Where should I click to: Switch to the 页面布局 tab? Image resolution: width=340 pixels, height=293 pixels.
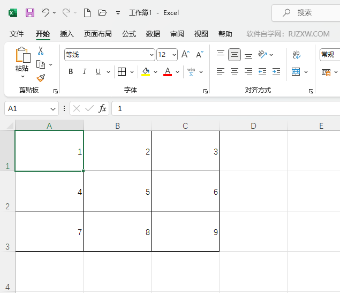pyautogui.click(x=98, y=34)
